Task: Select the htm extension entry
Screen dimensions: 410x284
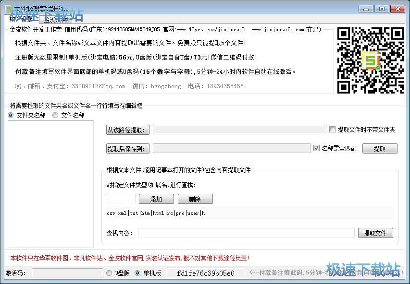Action: (x=145, y=213)
